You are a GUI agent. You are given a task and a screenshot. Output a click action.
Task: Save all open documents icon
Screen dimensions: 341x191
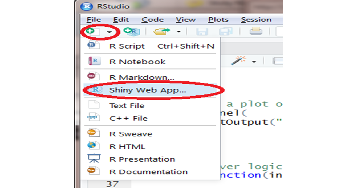click(x=226, y=32)
